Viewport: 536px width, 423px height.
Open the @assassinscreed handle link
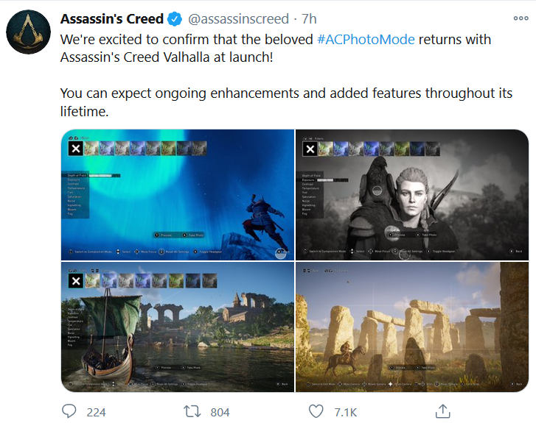coord(238,19)
